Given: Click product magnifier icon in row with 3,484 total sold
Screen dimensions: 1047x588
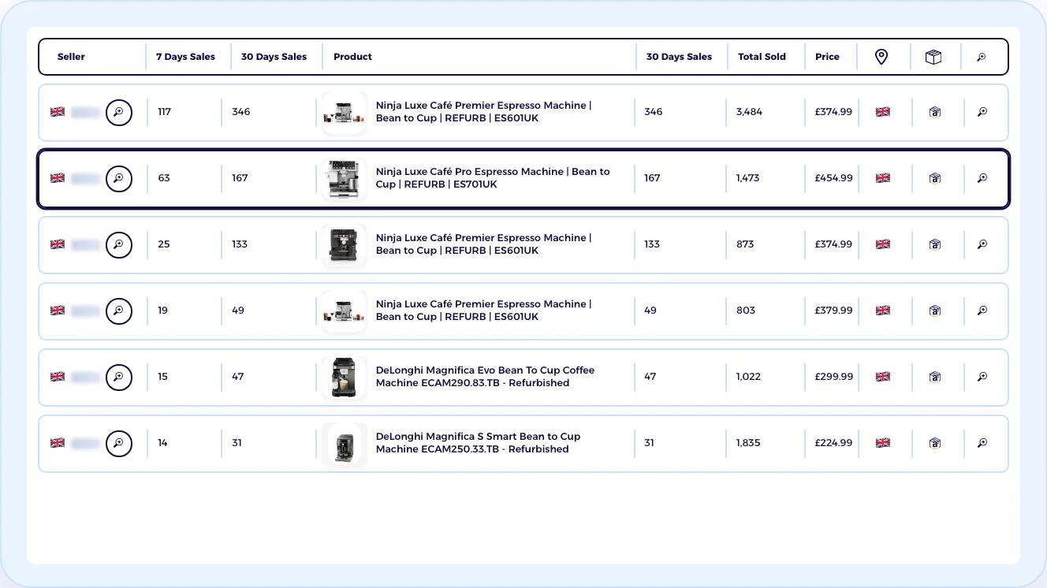Looking at the screenshot, I should pos(982,112).
